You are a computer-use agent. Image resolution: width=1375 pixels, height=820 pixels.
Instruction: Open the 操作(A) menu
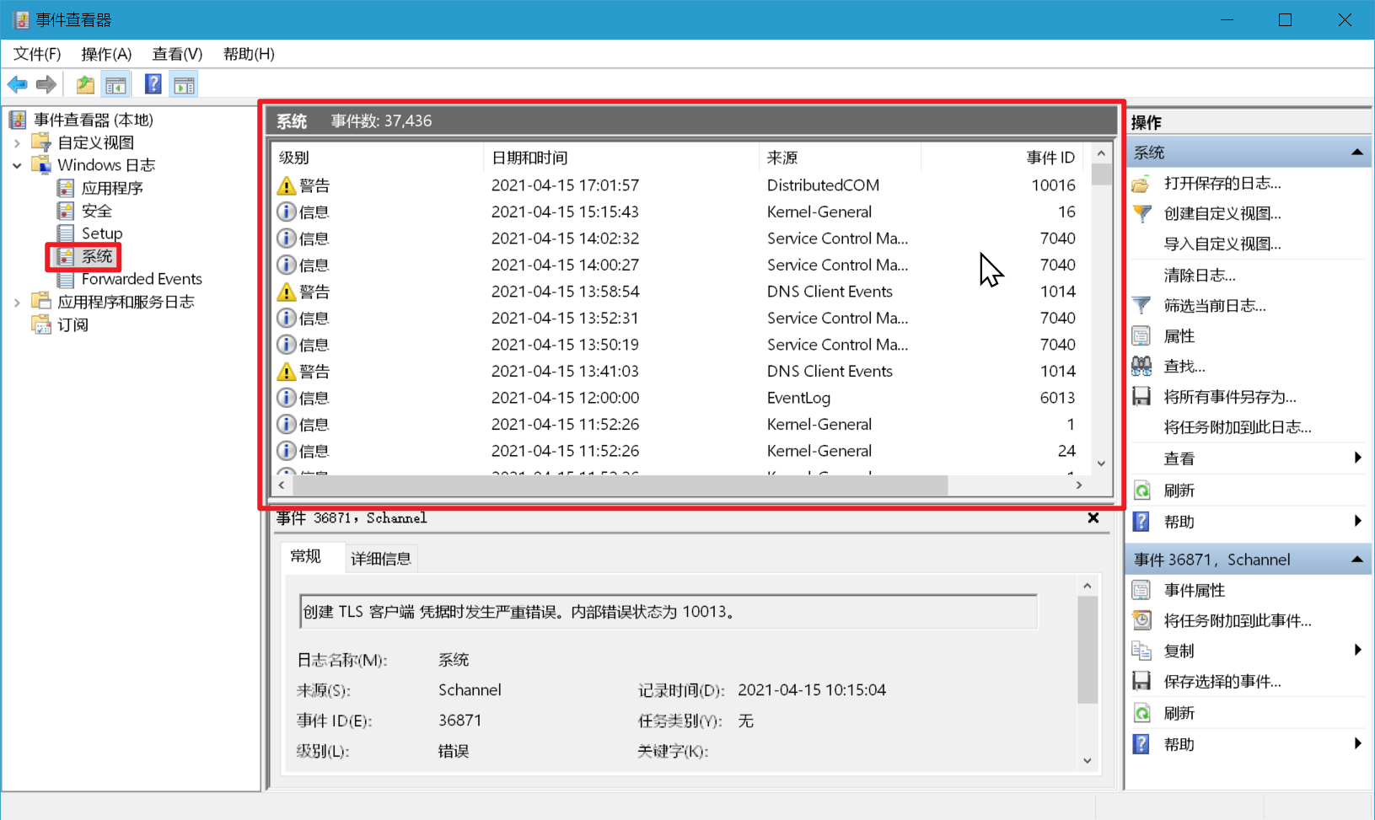[x=105, y=53]
